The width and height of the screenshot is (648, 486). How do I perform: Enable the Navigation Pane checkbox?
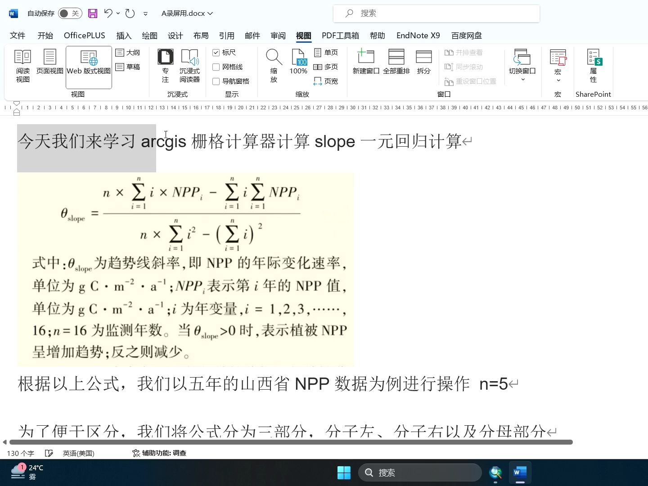(216, 81)
